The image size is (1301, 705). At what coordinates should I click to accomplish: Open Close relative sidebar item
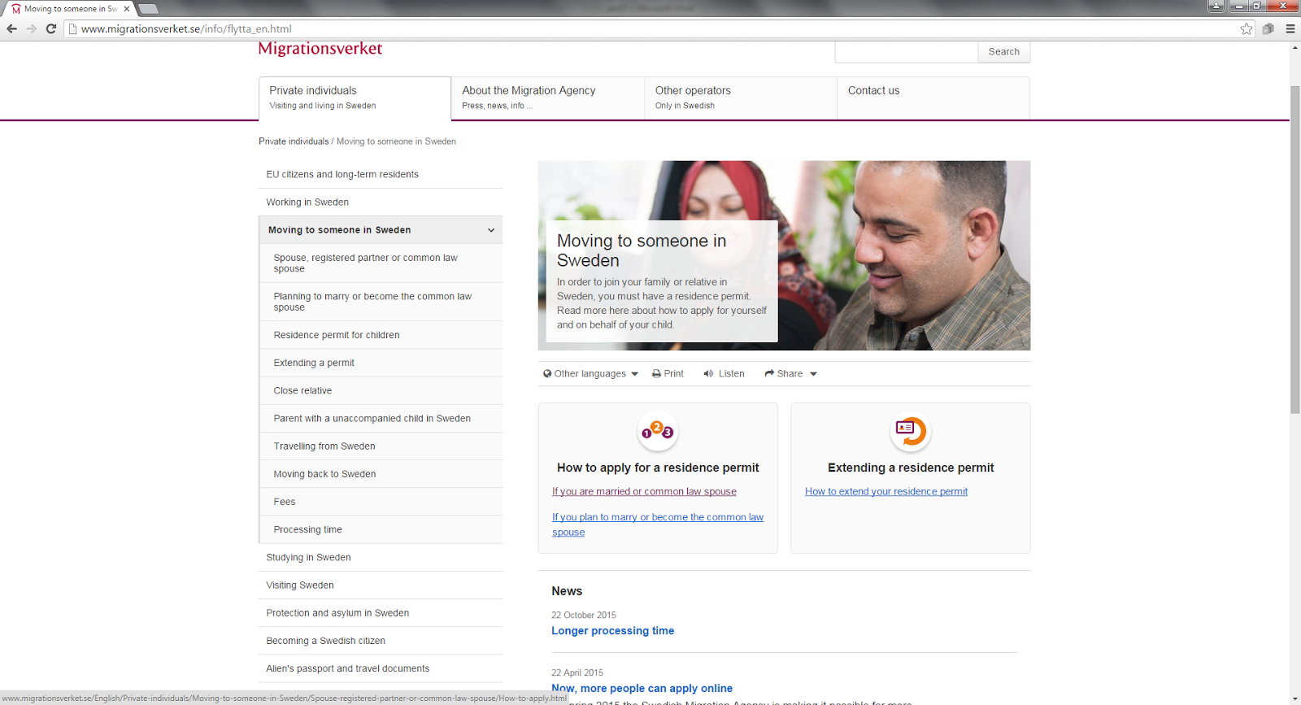tap(381, 390)
